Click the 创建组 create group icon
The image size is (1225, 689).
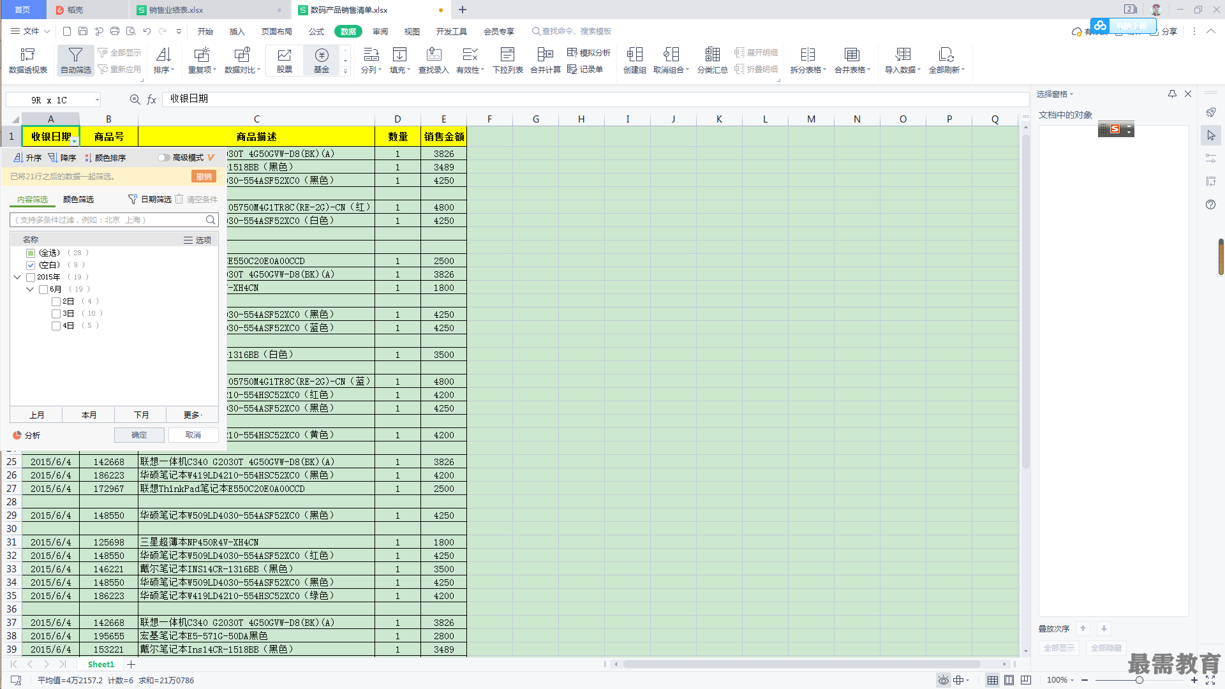click(635, 61)
